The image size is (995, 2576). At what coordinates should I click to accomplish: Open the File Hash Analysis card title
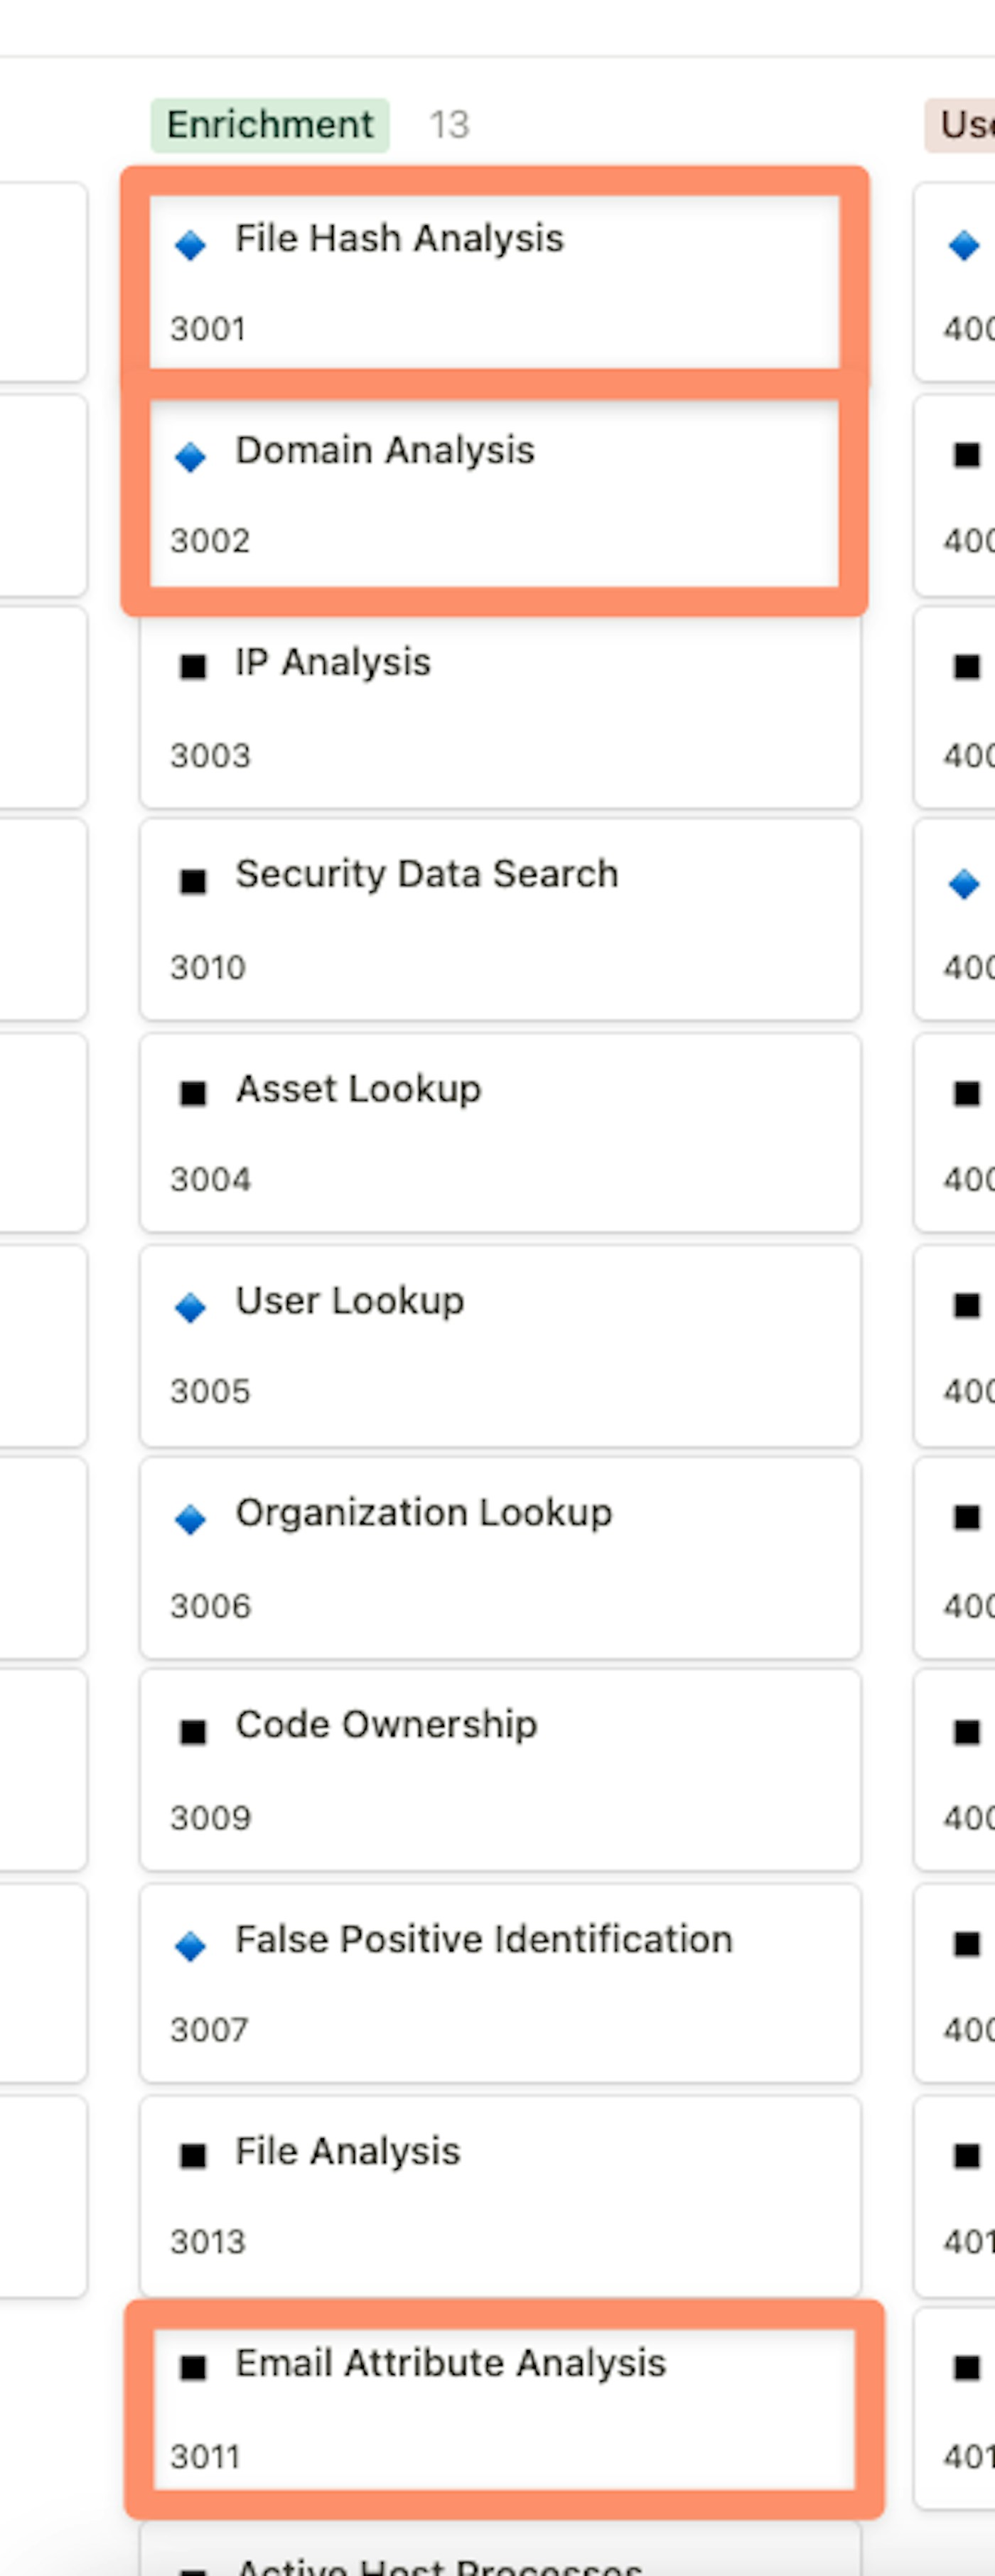coord(399,239)
